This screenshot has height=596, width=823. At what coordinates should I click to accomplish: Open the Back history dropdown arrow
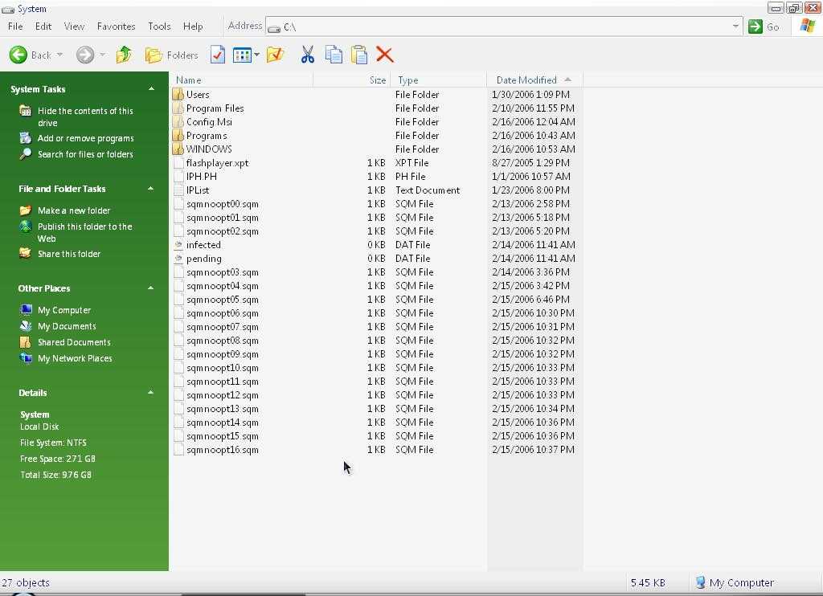coord(59,55)
